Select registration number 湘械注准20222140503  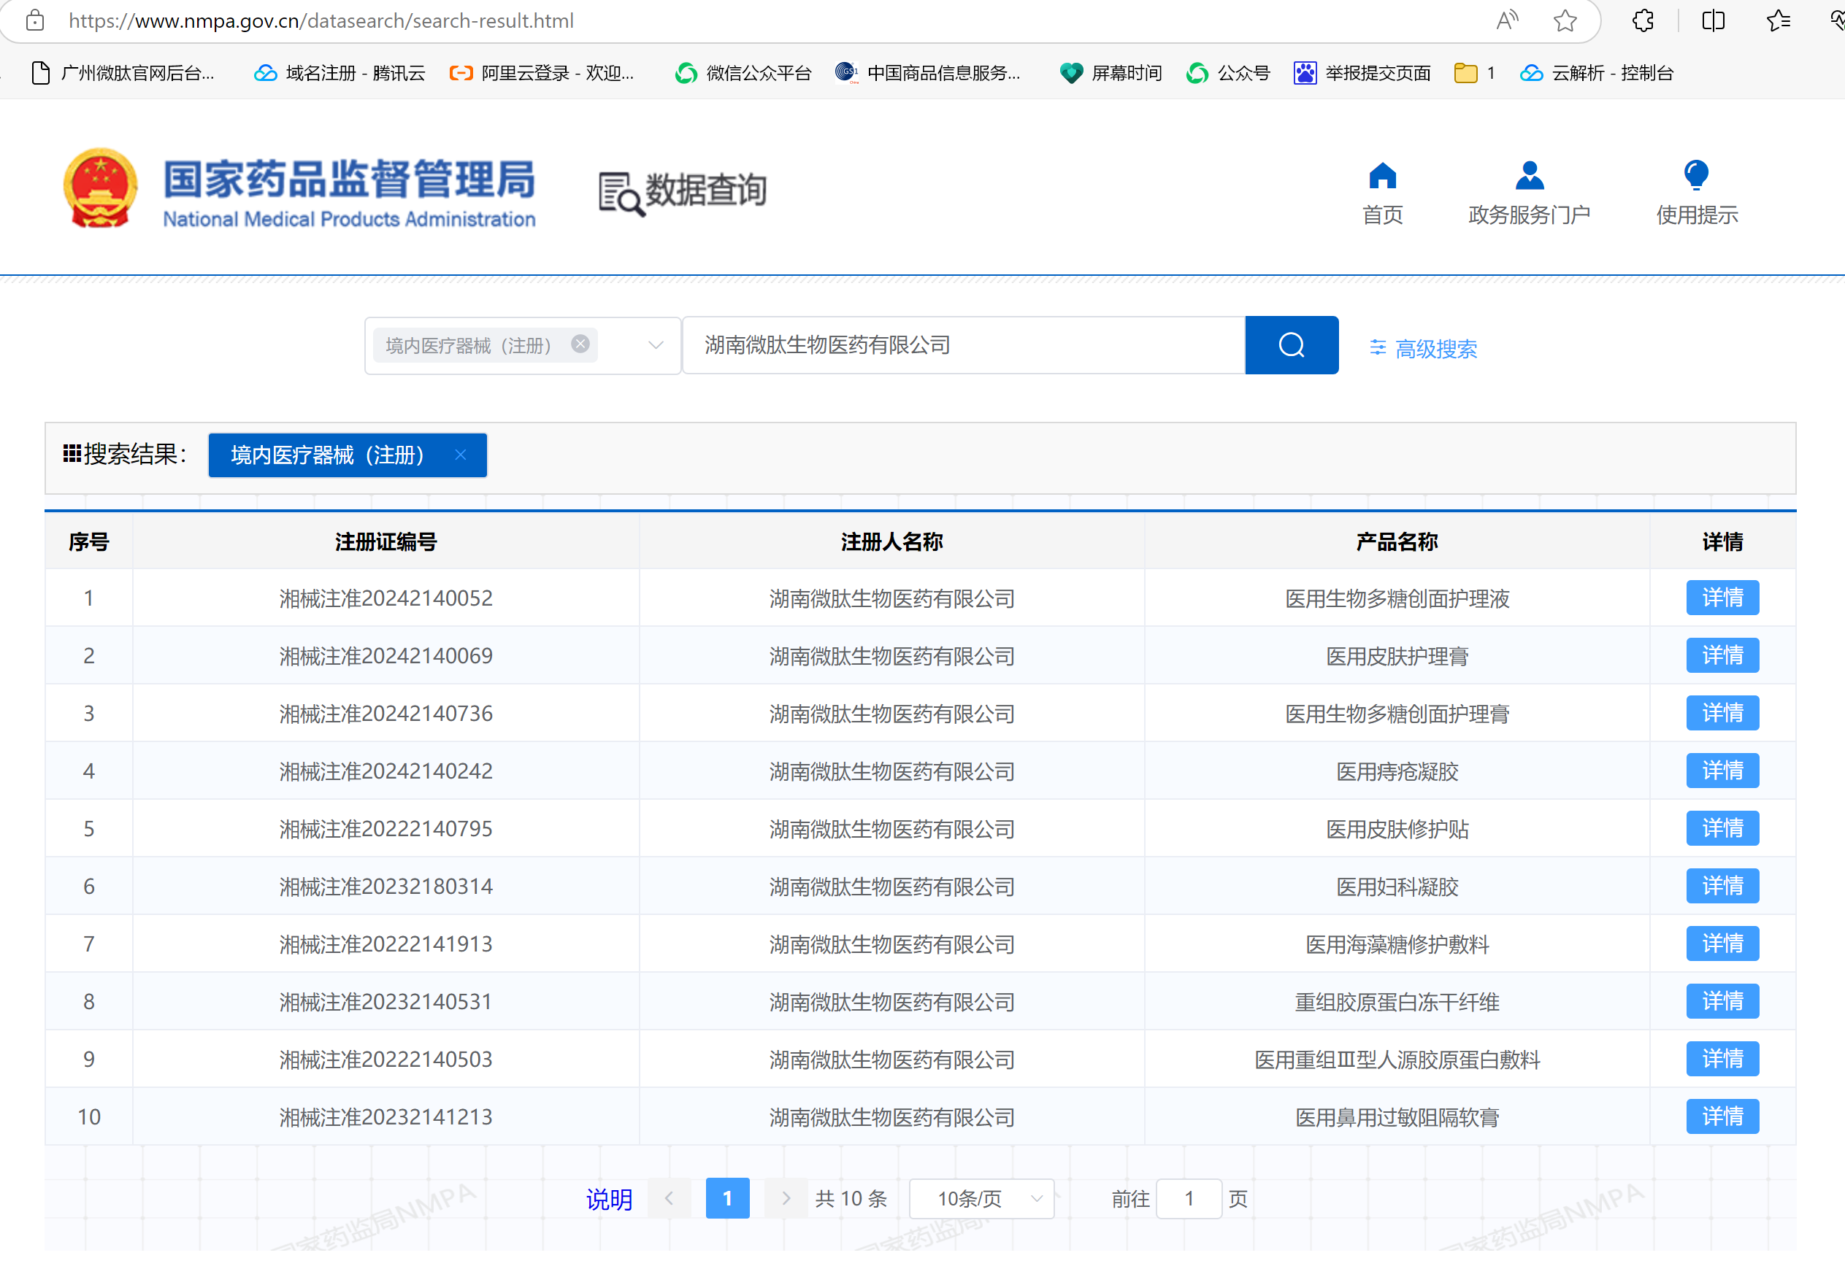pyautogui.click(x=386, y=1060)
